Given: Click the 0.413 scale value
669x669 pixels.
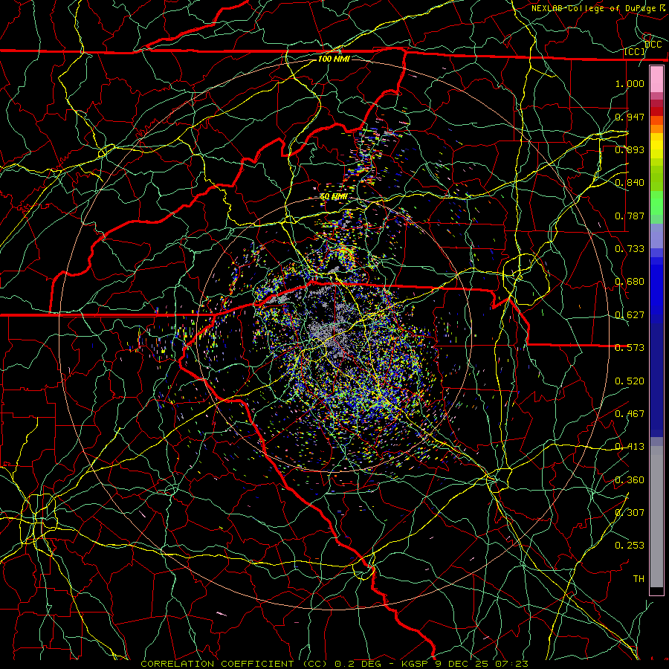Looking at the screenshot, I should (630, 447).
